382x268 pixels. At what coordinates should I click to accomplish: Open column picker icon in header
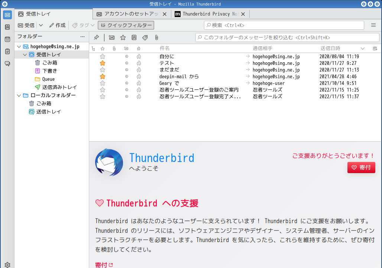pos(375,49)
